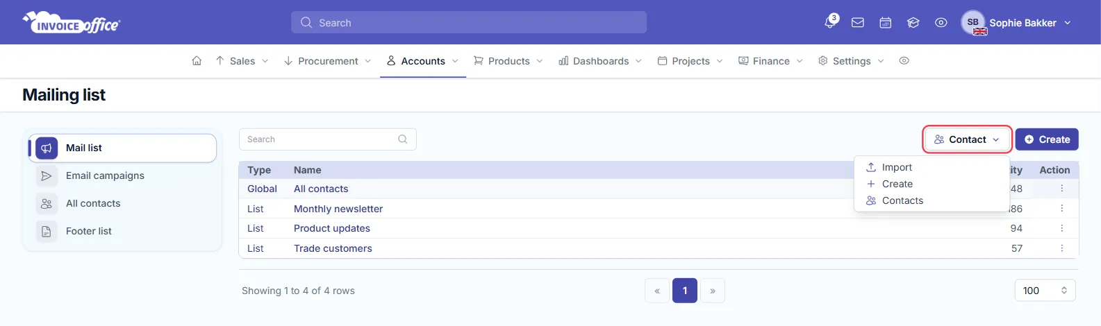Open rows-per-page selector showing 100
The image size is (1101, 326).
tap(1045, 291)
